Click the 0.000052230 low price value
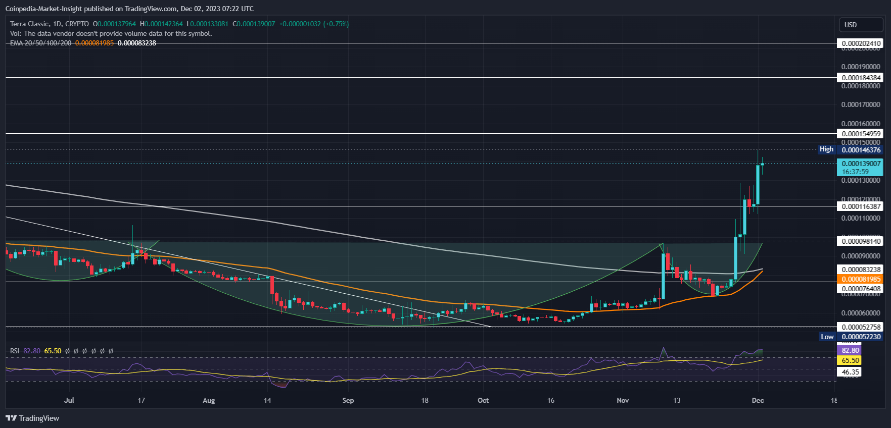This screenshot has height=428, width=891. (x=861, y=337)
